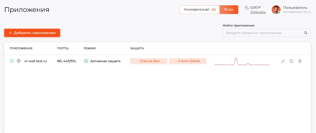Click the Анти-Бот protection tag

149,61
